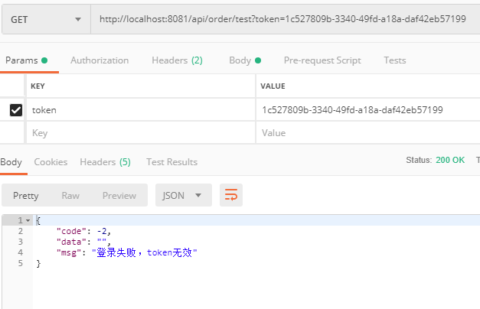Click the request URL field
This screenshot has width=480, height=309.
286,19
